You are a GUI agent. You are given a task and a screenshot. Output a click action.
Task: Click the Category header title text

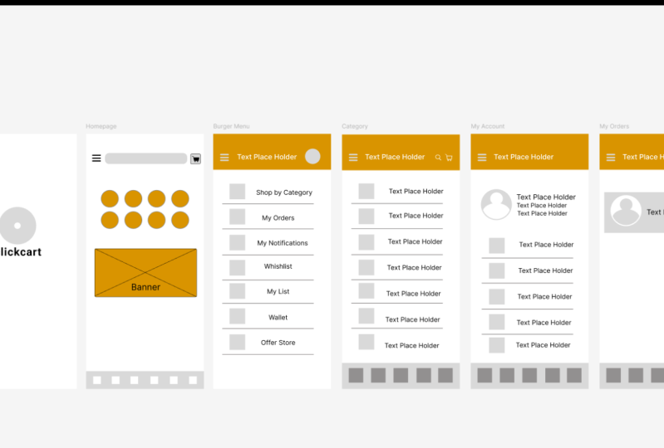click(x=395, y=157)
